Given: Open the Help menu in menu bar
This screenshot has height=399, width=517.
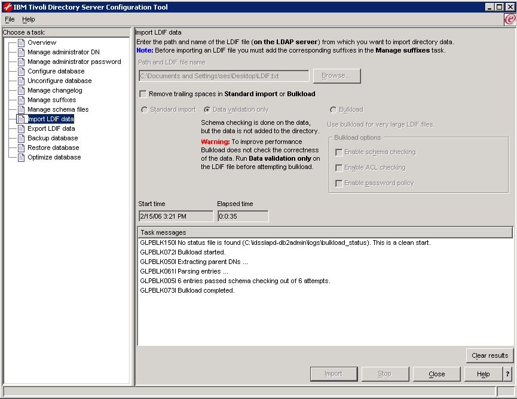Looking at the screenshot, I should [x=29, y=20].
